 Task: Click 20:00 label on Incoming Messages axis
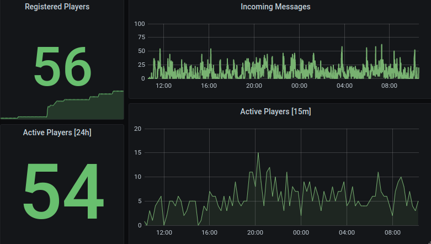pyautogui.click(x=254, y=86)
